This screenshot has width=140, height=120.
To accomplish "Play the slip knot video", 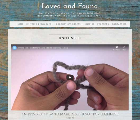I will 70,77.
